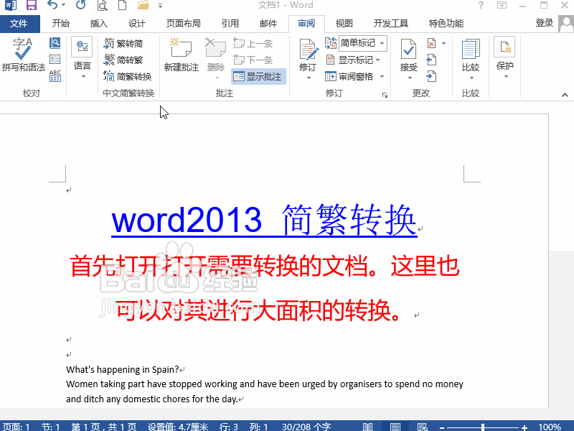Click the Reject change icon

click(x=432, y=43)
